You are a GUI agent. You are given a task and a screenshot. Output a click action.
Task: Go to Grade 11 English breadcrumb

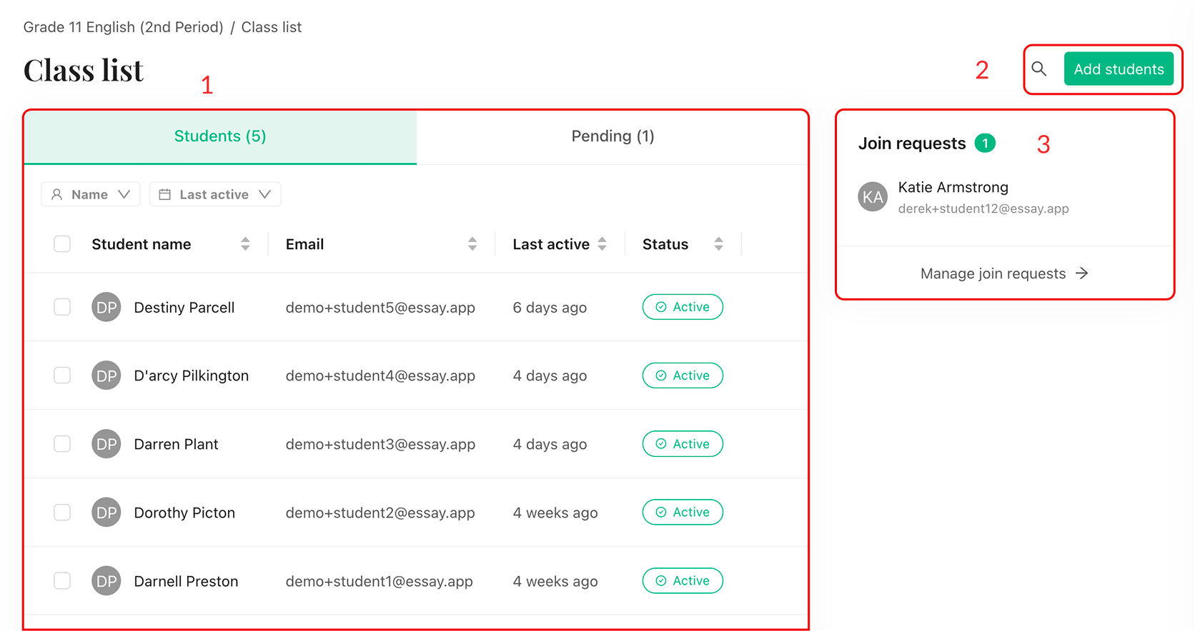pyautogui.click(x=123, y=27)
